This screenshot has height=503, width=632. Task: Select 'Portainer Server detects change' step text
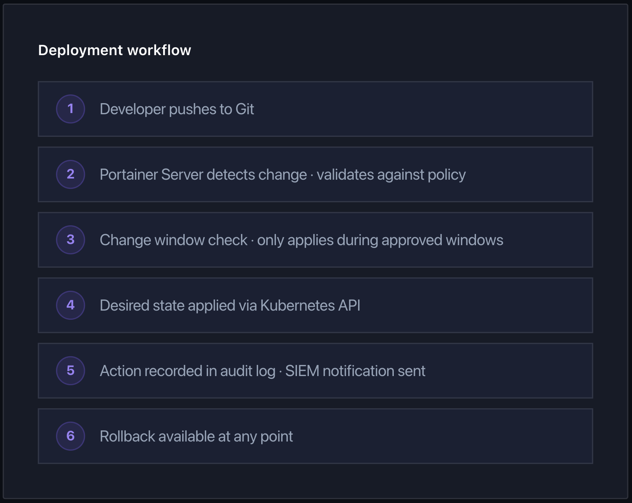coord(283,175)
